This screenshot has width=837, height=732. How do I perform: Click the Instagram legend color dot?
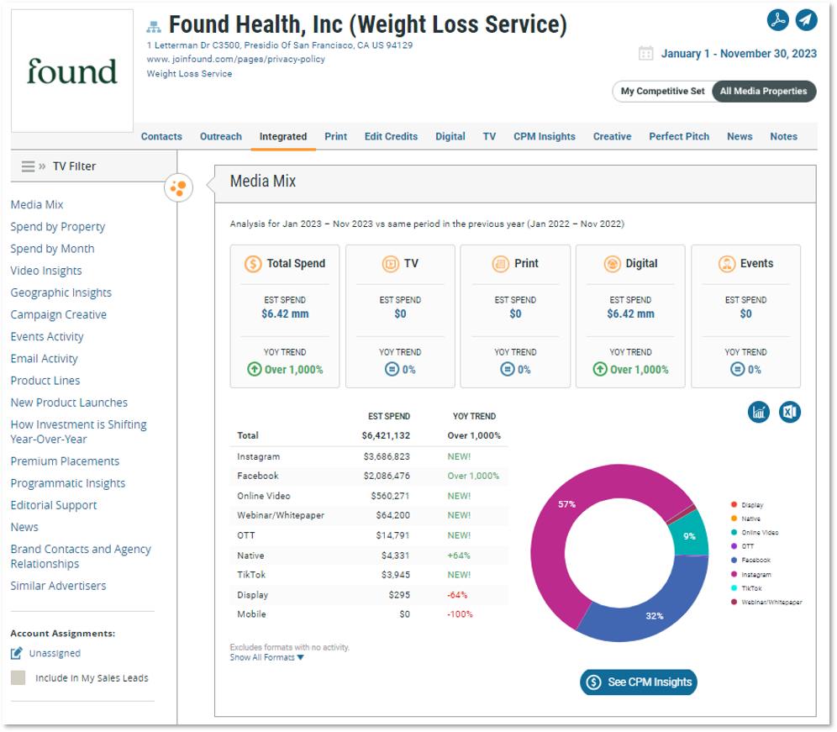point(734,574)
